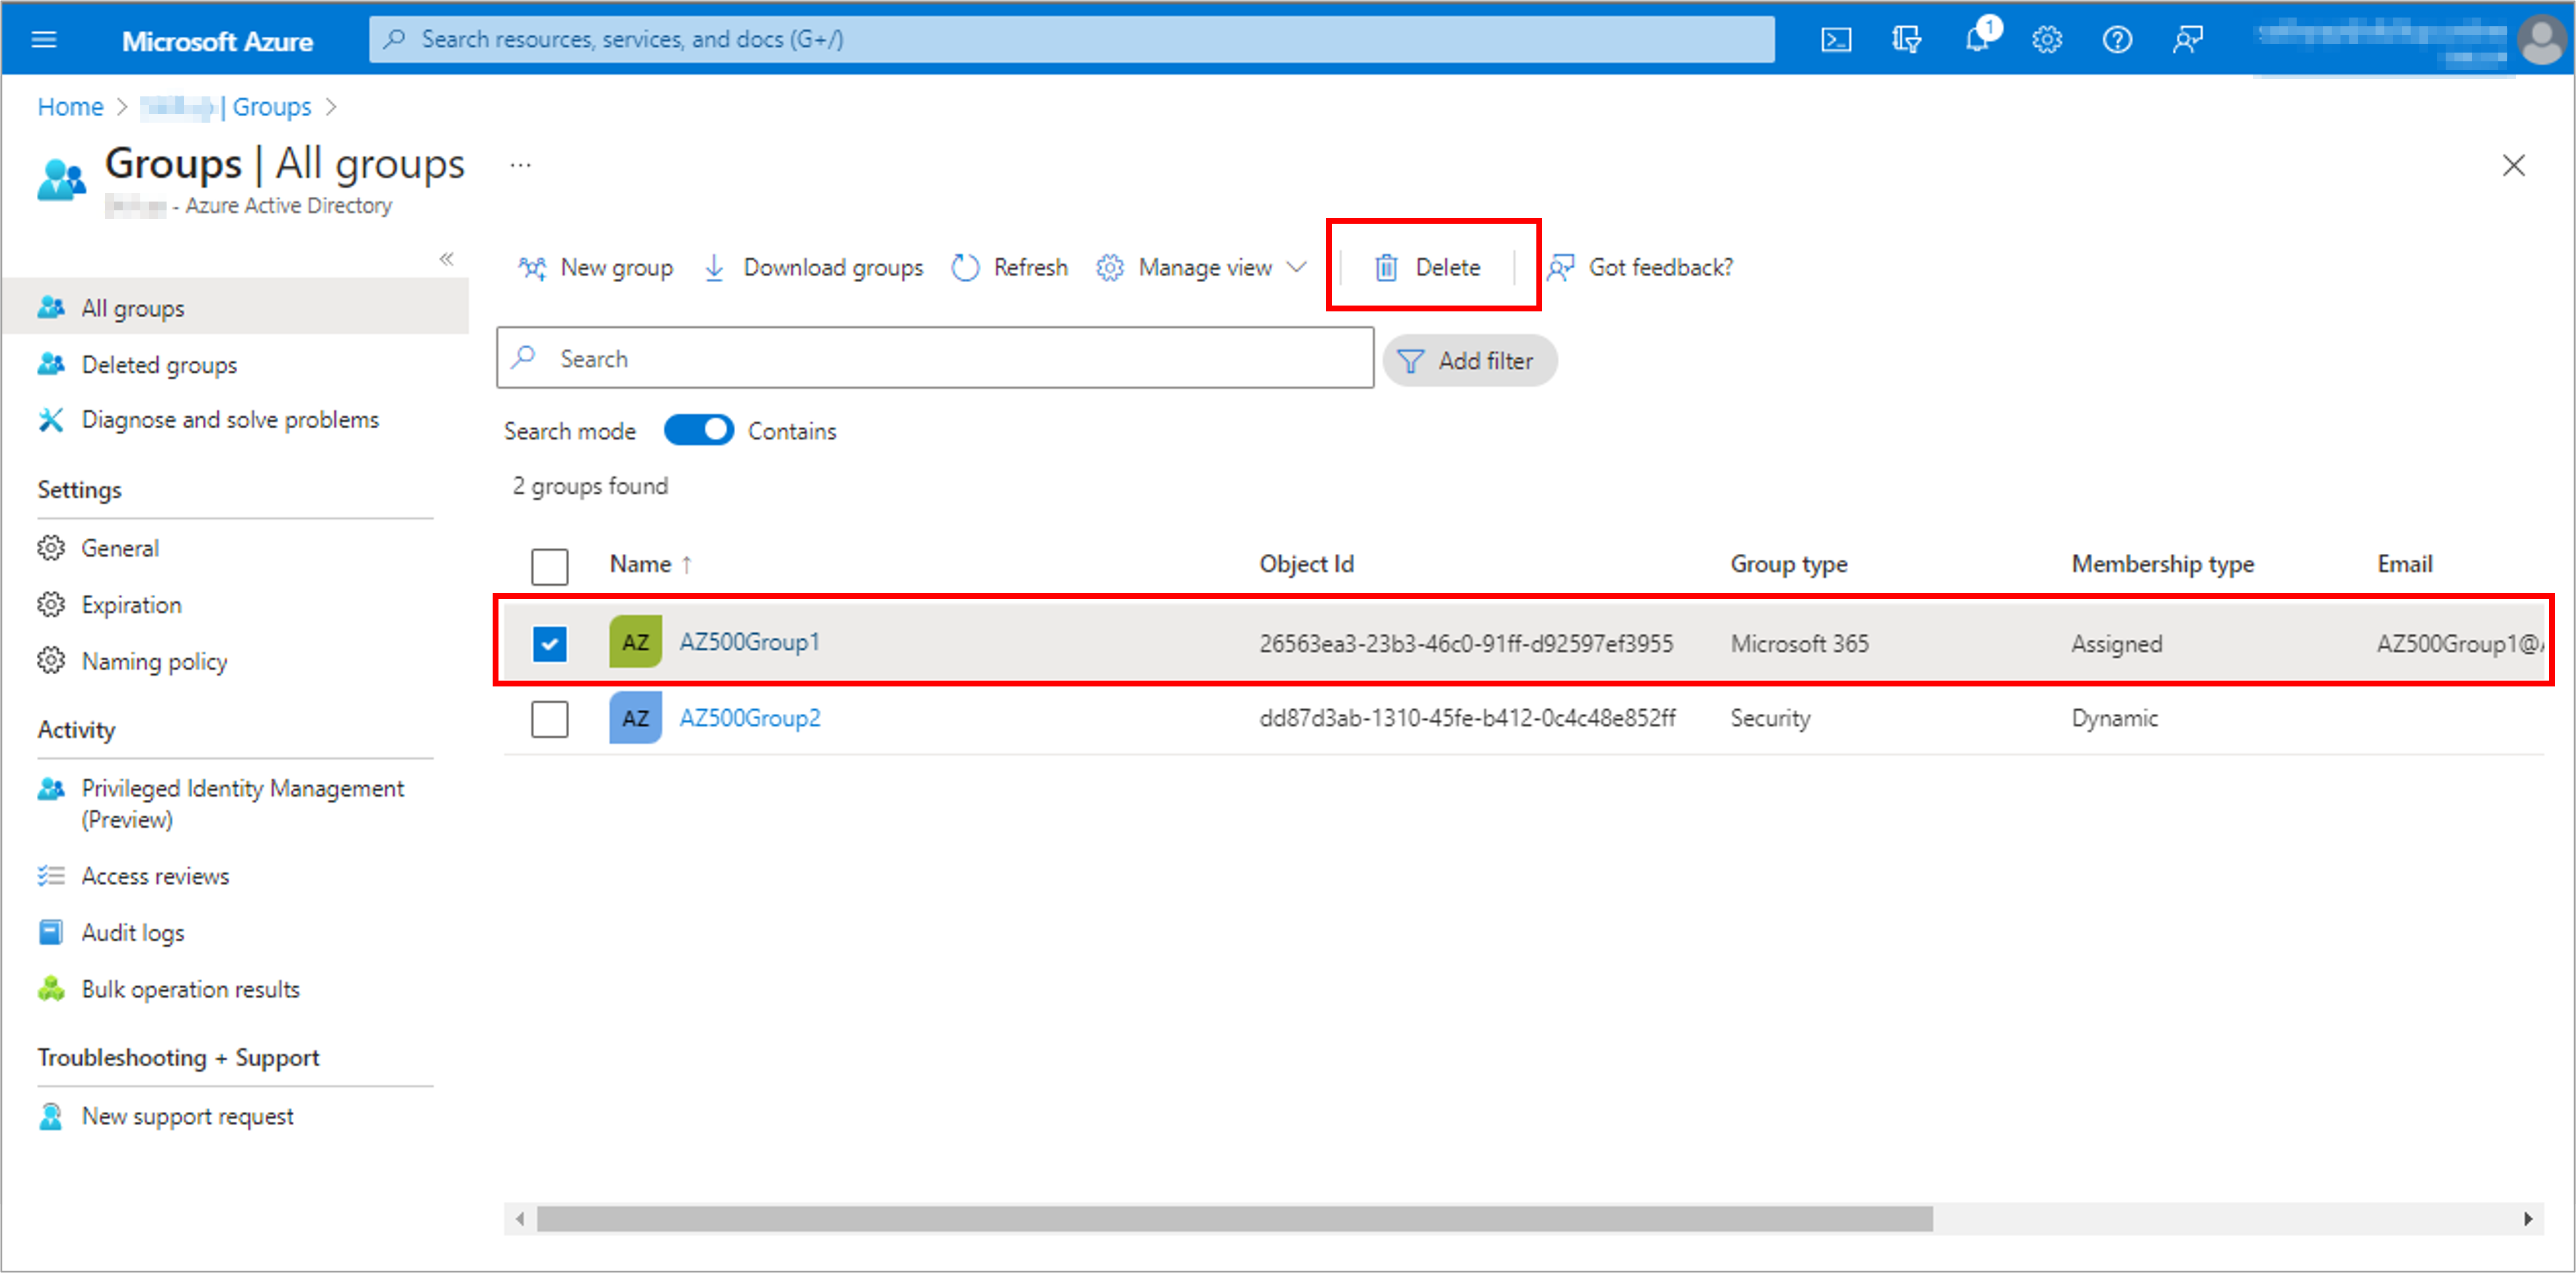Open the Directories and subscriptions filter icon
This screenshot has height=1273, width=2576.
coord(1906,40)
